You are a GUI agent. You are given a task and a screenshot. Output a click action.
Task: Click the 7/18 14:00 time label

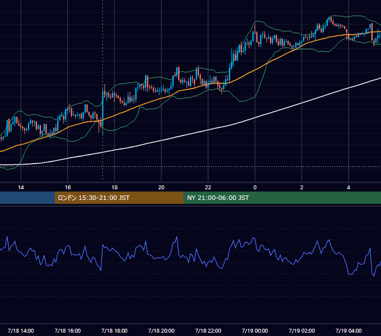pyautogui.click(x=21, y=330)
